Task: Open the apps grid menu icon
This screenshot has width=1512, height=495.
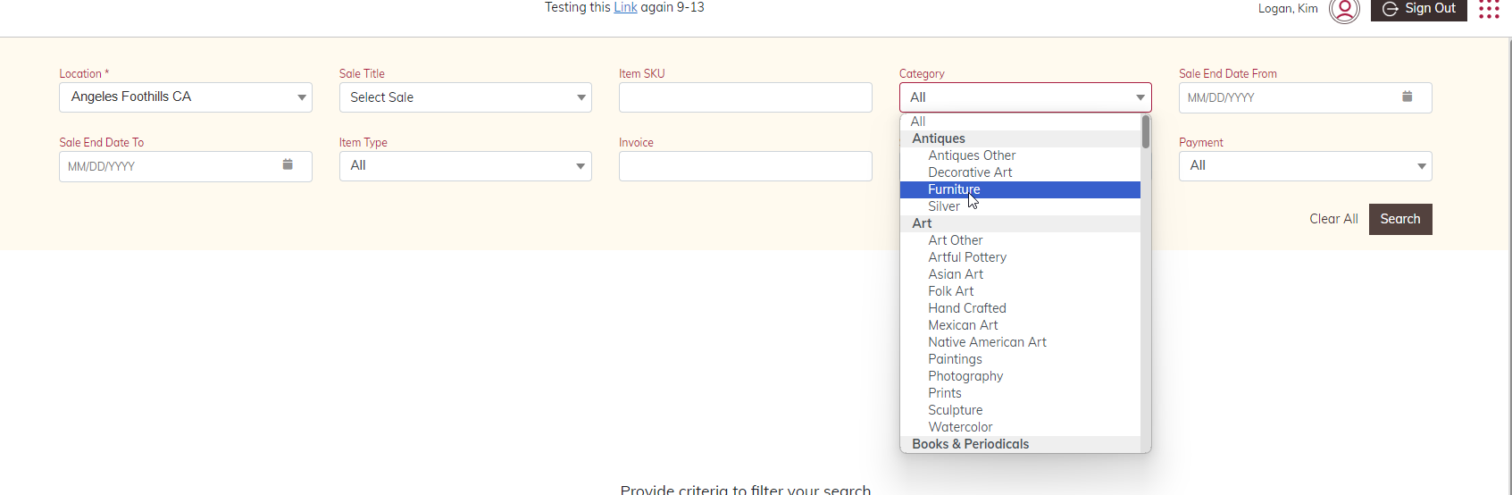Action: (x=1488, y=10)
